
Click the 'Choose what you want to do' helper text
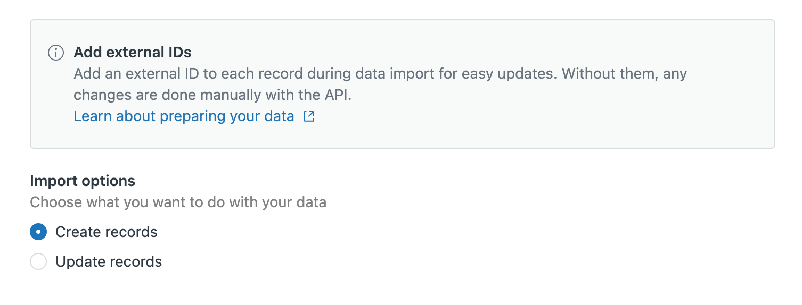coord(178,202)
